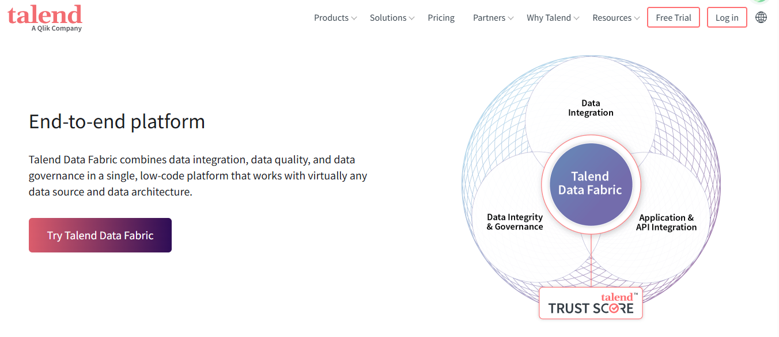Open the Why Talend menu

[x=549, y=18]
